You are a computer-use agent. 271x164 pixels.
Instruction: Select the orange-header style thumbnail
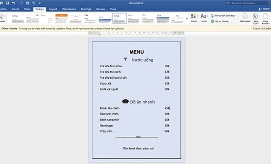point(61,18)
